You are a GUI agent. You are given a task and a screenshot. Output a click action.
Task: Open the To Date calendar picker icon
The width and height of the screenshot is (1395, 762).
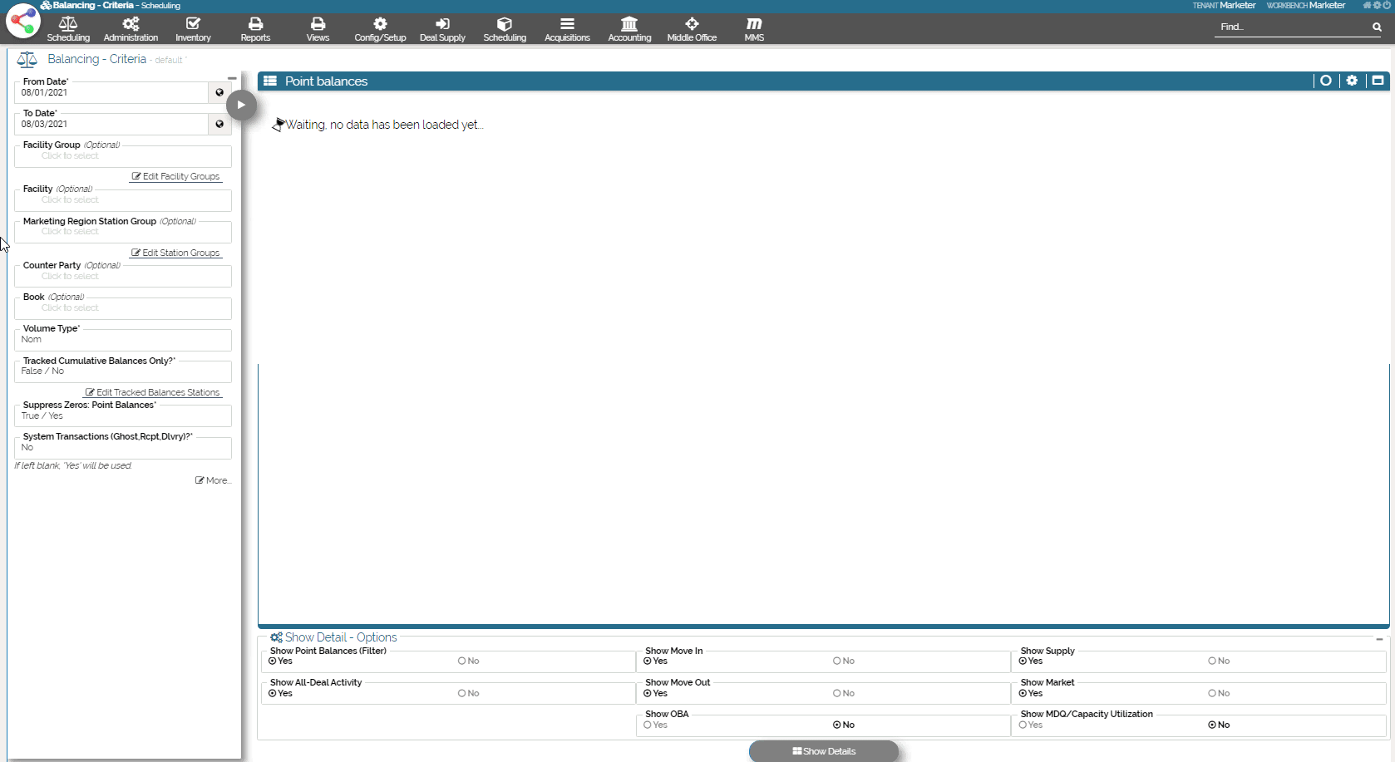219,124
